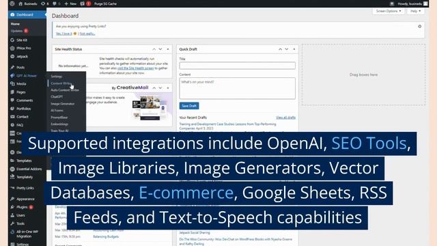Move the CreativeMail box up
Image resolution: width=437 pixels, height=246 pixels.
pos(154,88)
